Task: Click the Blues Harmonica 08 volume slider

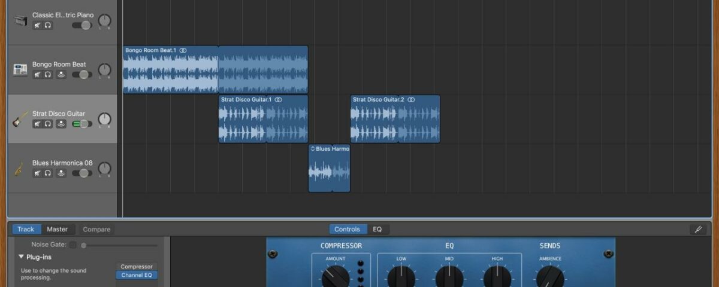Action: click(82, 173)
